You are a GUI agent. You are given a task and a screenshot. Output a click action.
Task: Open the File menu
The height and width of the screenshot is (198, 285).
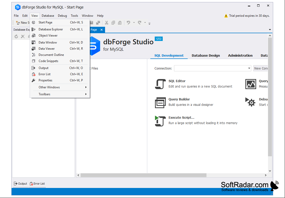coord(16,16)
